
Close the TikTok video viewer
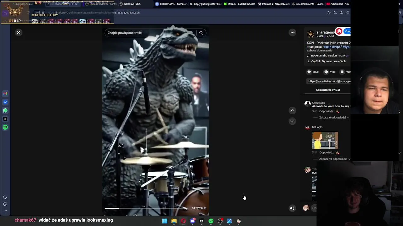pos(19,32)
